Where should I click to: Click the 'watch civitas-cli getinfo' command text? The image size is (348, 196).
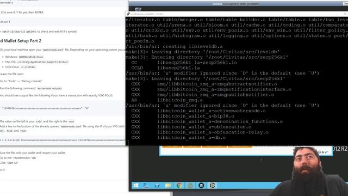19,32
